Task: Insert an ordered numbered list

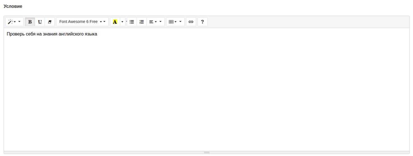Action: 142,22
